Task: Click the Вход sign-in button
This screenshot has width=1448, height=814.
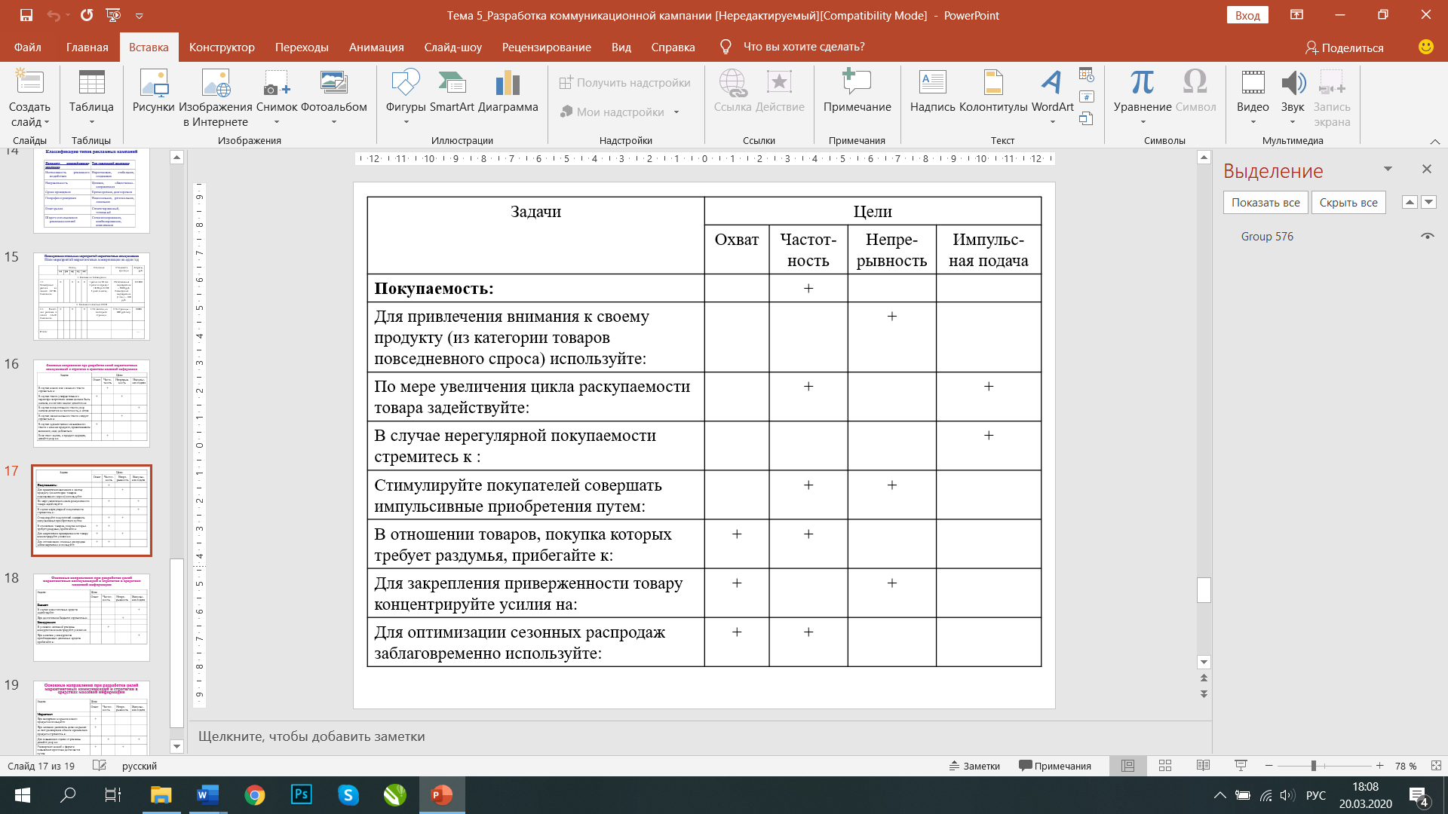Action: [1247, 15]
